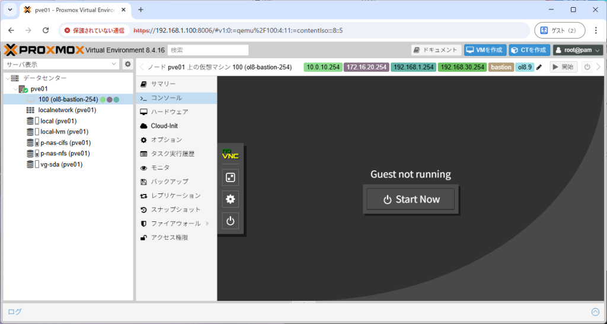Click the 検索 search field
This screenshot has width=607, height=324.
207,50
